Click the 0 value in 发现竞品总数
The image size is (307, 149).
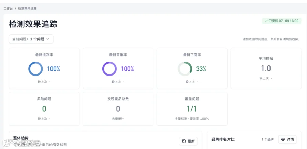pos(118,109)
